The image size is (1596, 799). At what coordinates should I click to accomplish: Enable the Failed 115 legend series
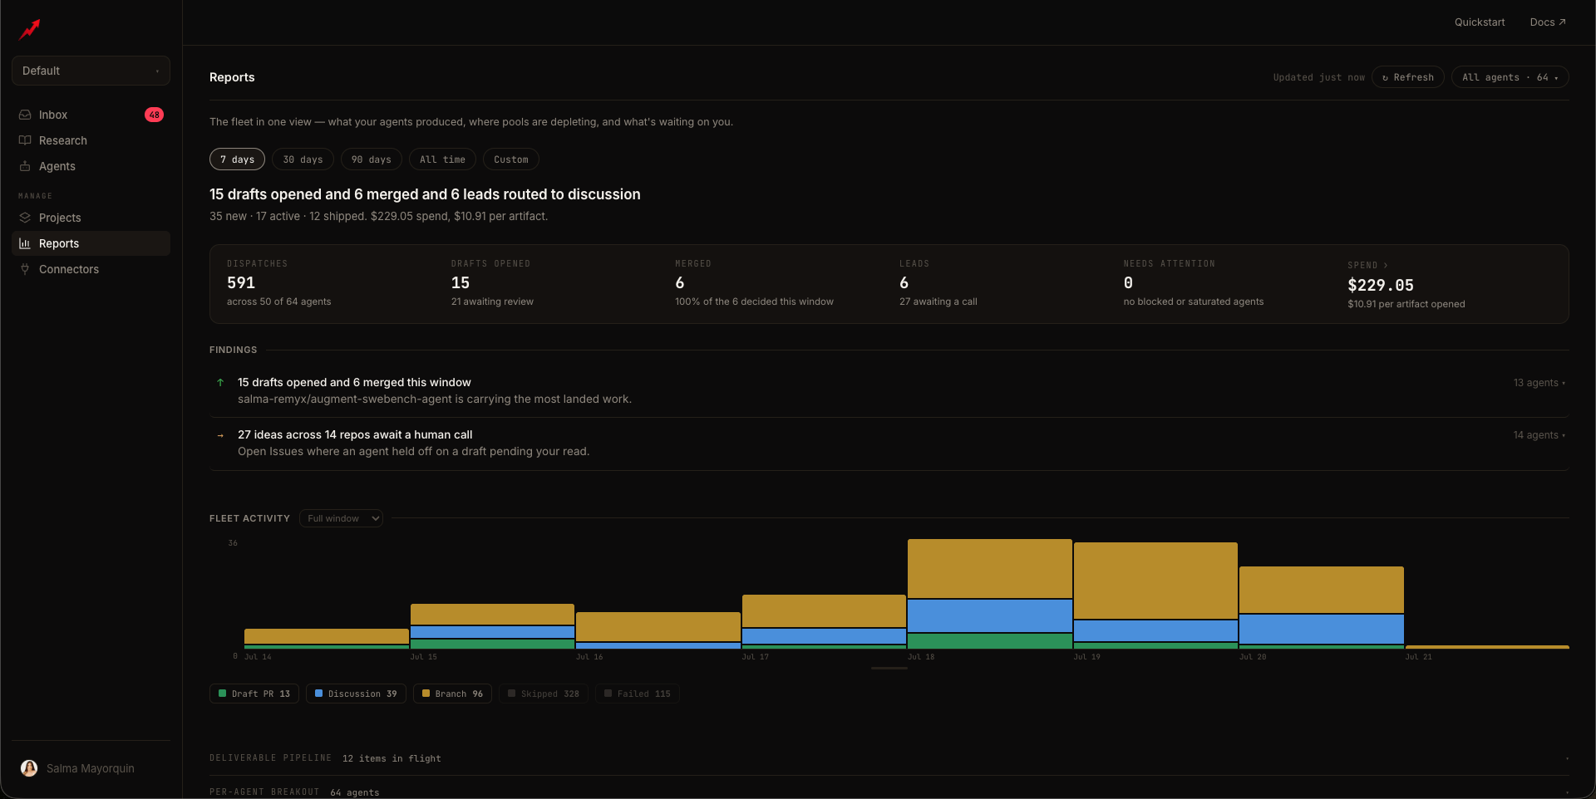coord(638,694)
